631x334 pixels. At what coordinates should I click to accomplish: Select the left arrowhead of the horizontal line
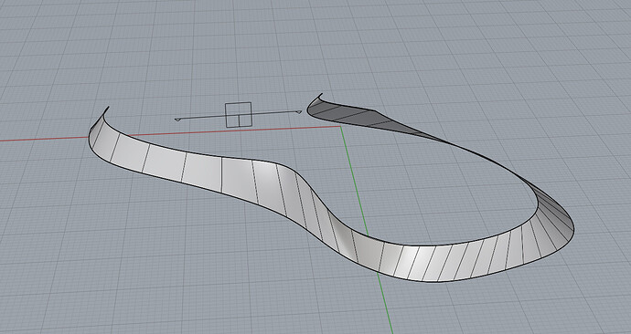coord(177,120)
